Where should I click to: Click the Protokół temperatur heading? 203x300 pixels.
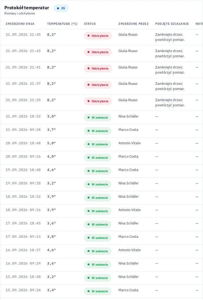click(27, 8)
